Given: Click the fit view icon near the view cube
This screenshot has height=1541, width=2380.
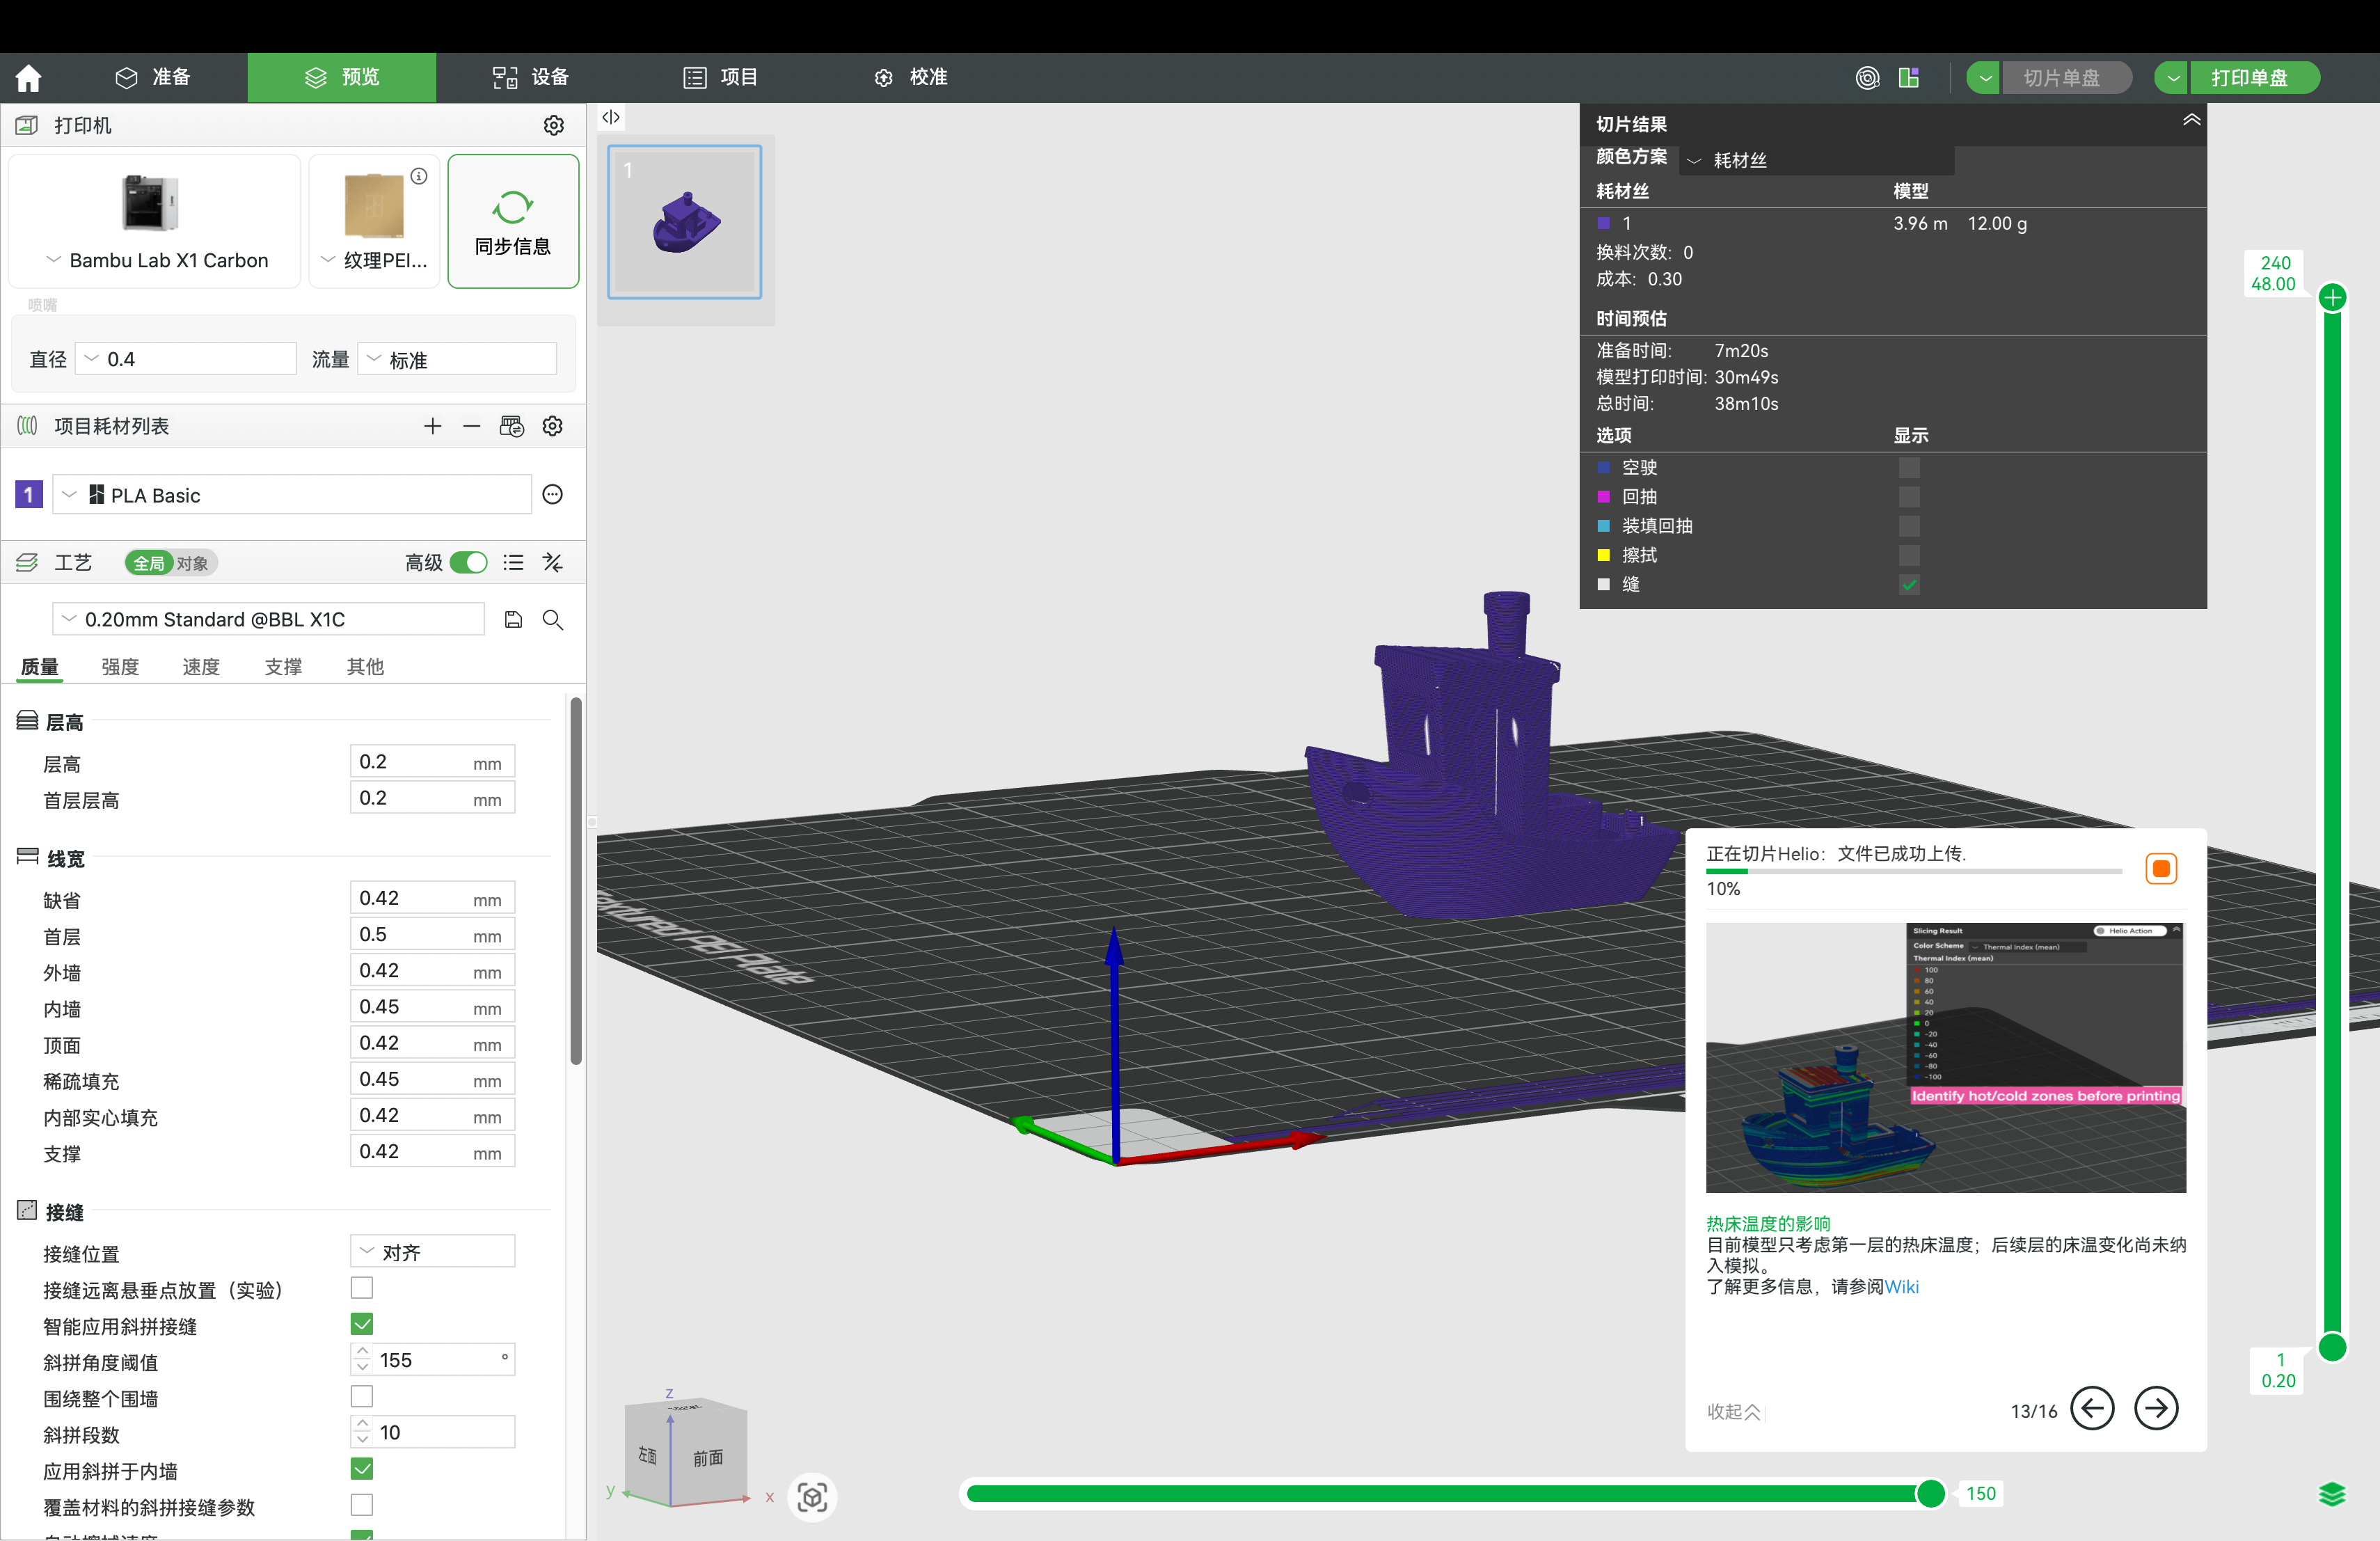Looking at the screenshot, I should 812,1497.
